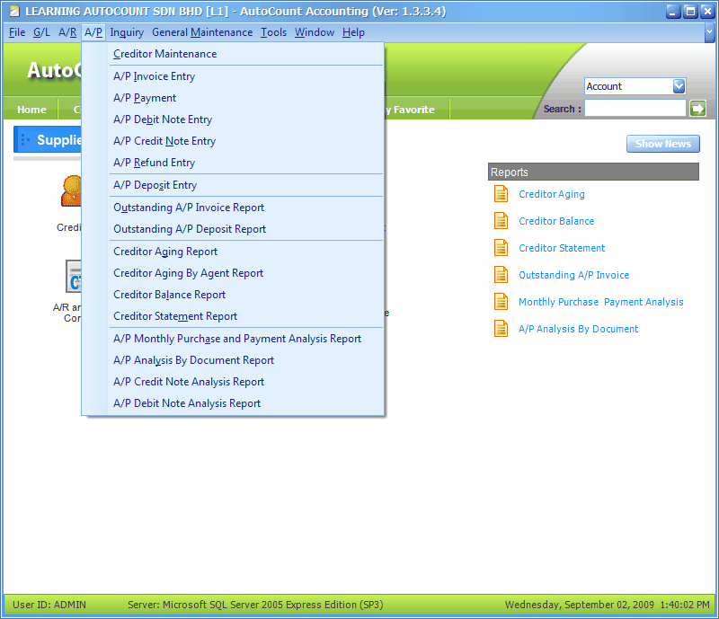Click the Creditor Statement report document icon
The width and height of the screenshot is (719, 619).
pyautogui.click(x=501, y=248)
